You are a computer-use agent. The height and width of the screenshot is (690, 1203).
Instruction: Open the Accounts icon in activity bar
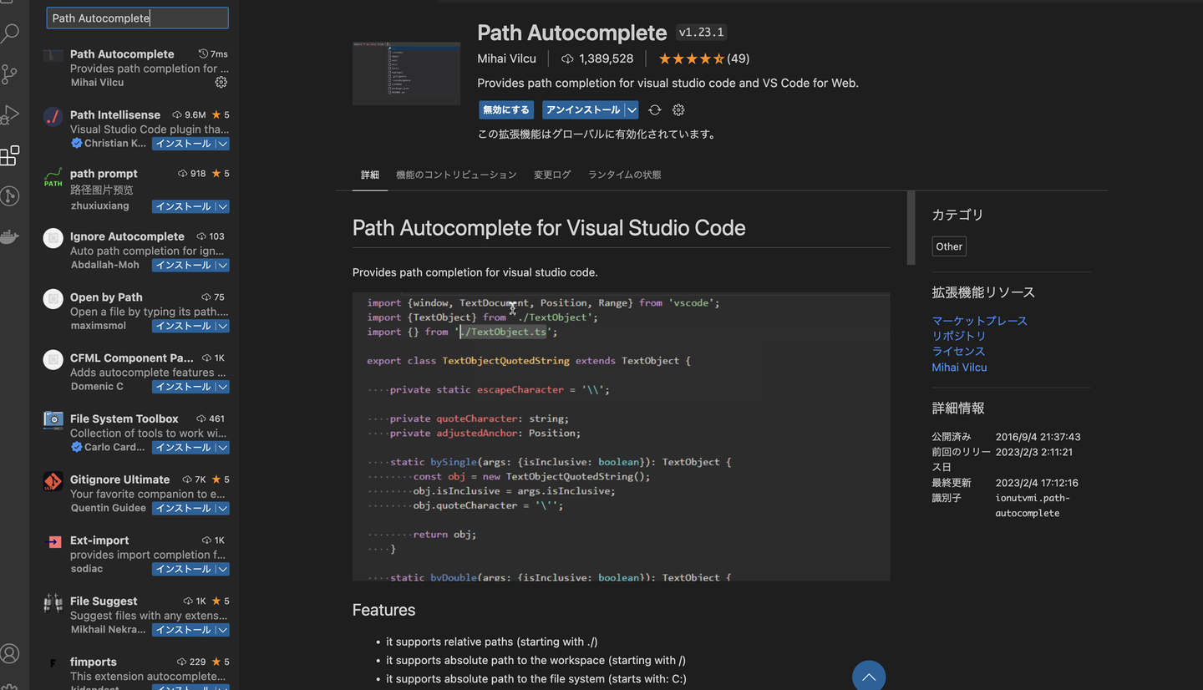10,653
